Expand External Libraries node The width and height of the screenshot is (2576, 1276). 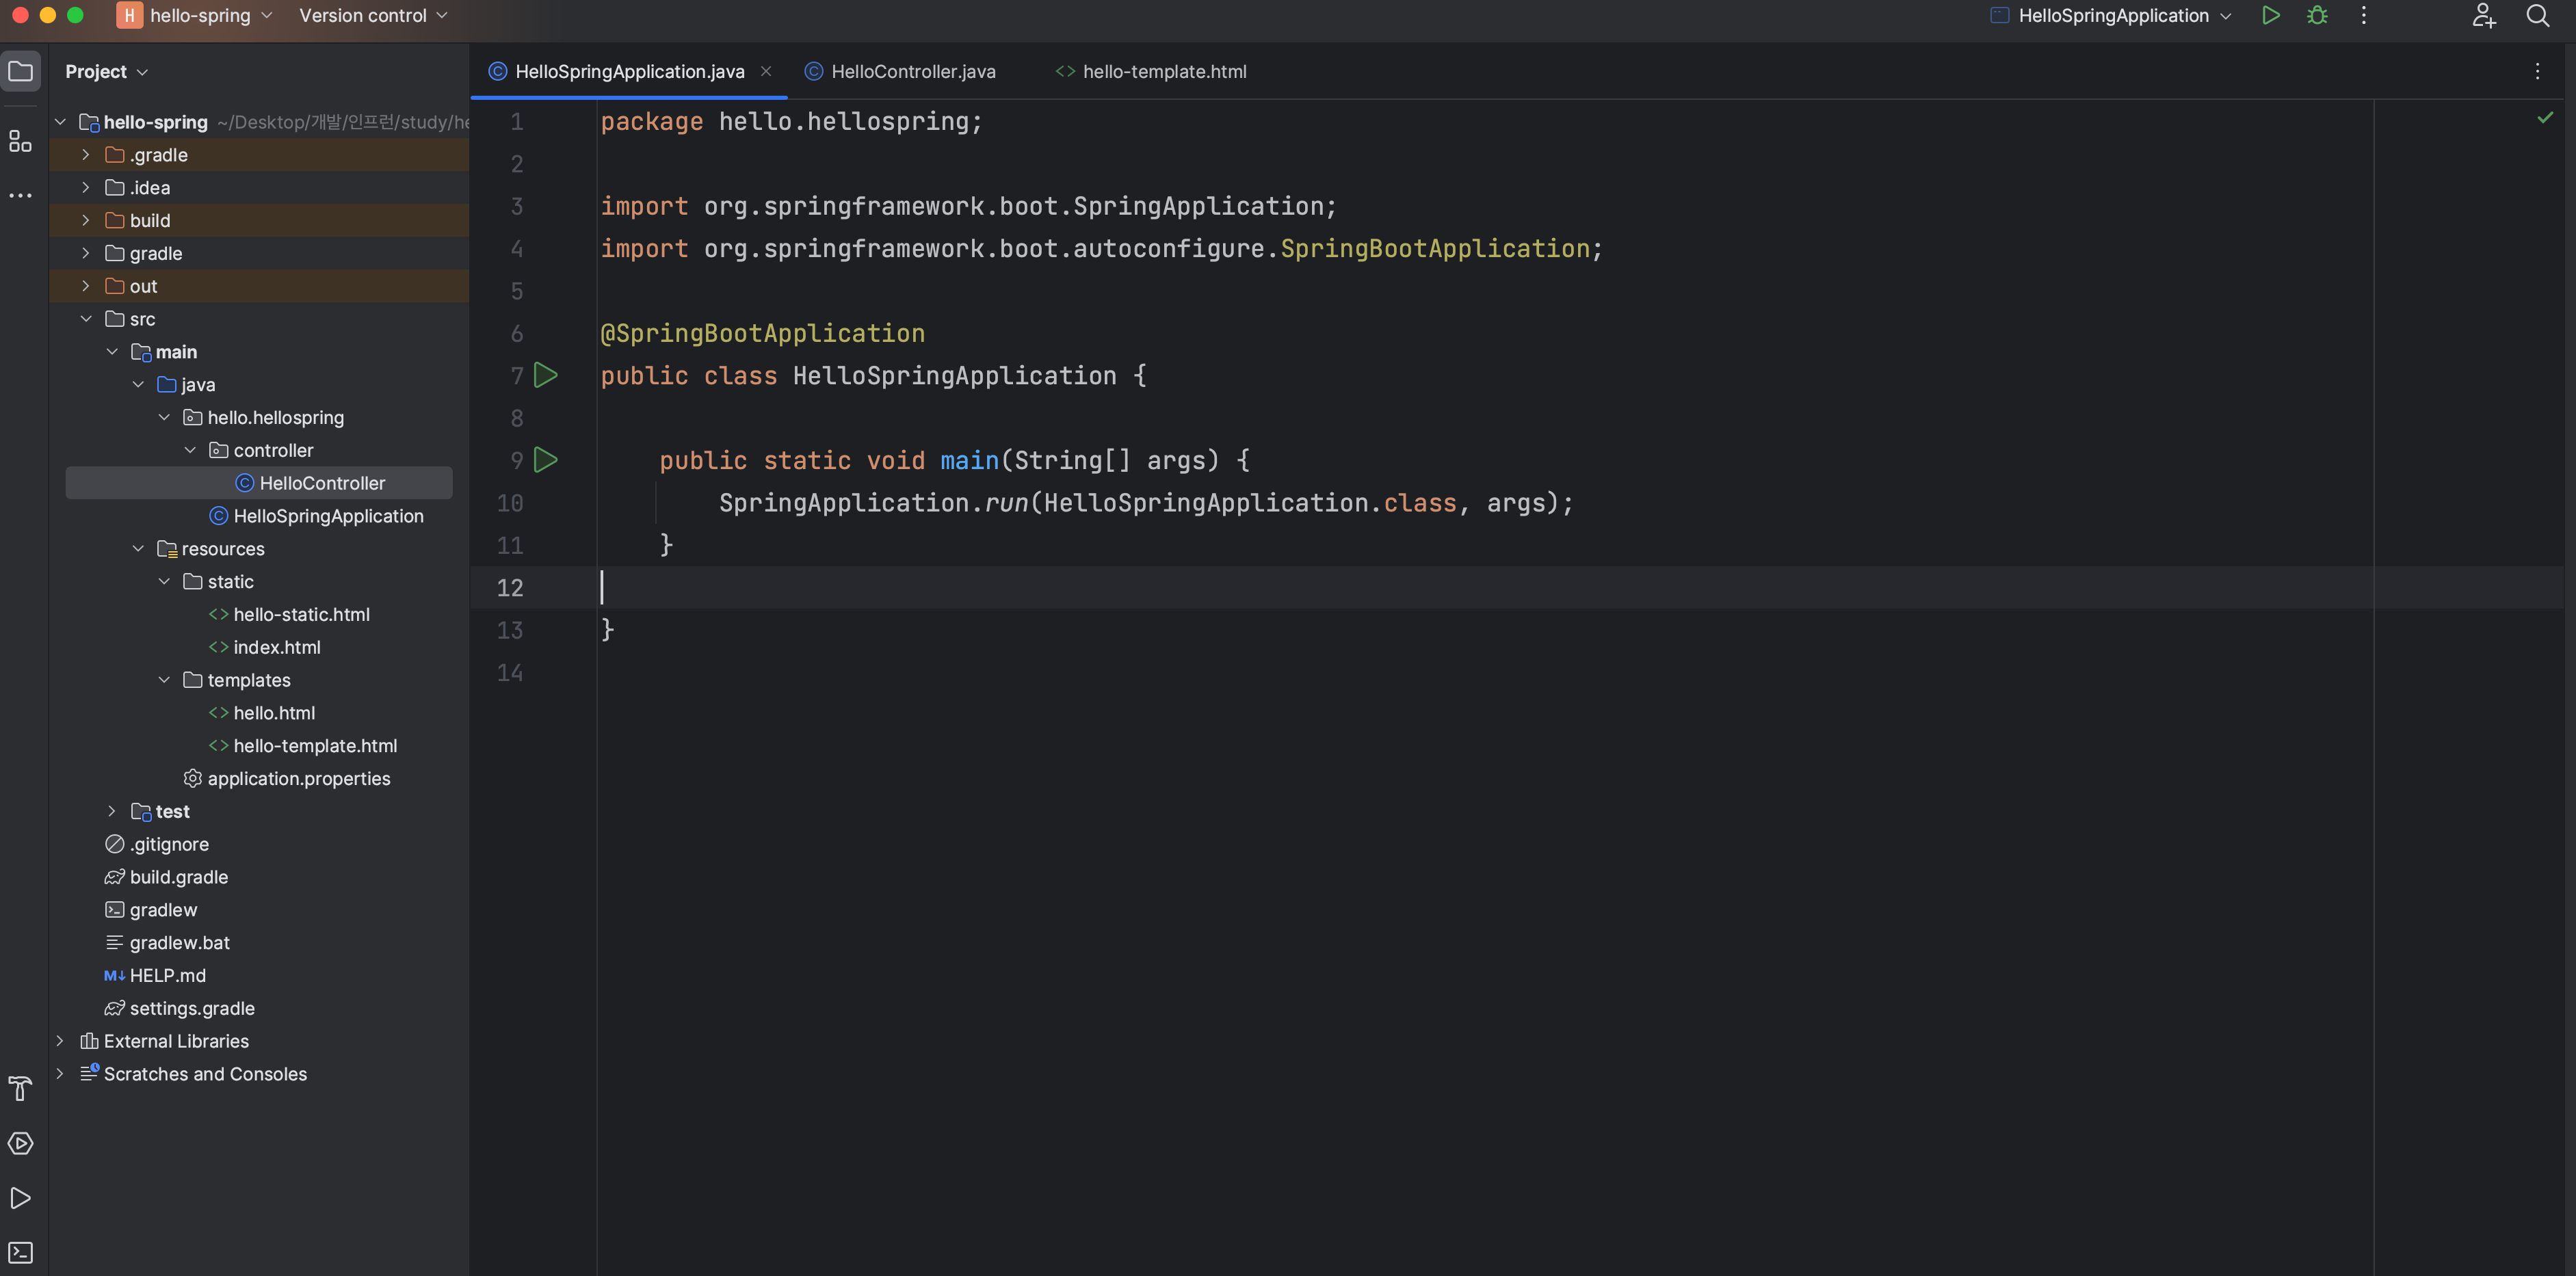click(60, 1041)
